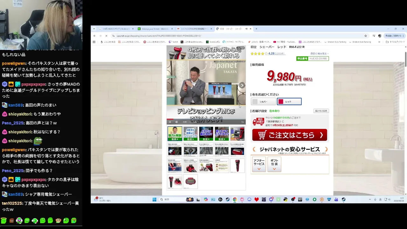Open the taskbar clock and date
The image size is (407, 229).
tap(398, 199)
